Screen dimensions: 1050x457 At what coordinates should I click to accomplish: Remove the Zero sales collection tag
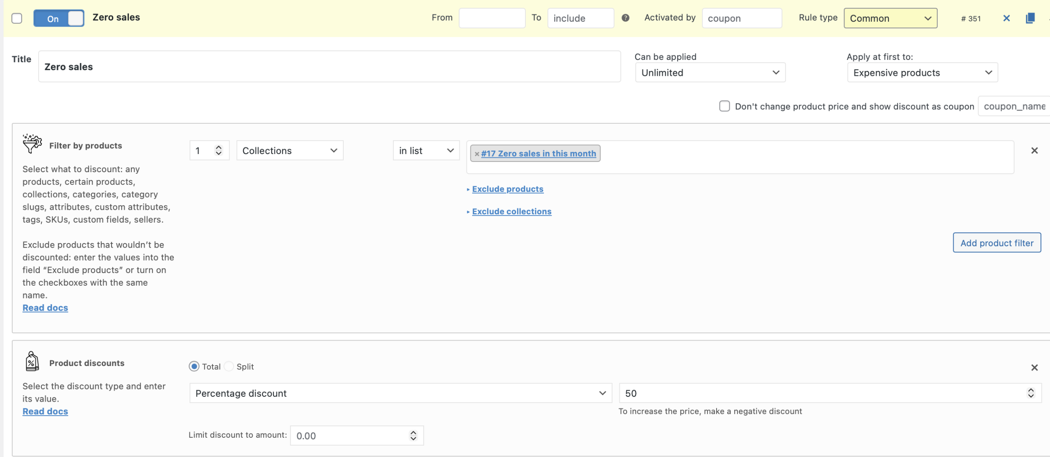(x=477, y=154)
